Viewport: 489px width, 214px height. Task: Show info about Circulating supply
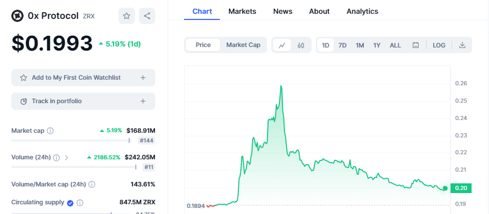[x=80, y=203]
